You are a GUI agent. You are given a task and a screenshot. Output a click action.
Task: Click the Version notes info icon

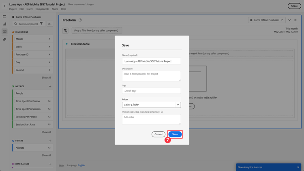162,112
